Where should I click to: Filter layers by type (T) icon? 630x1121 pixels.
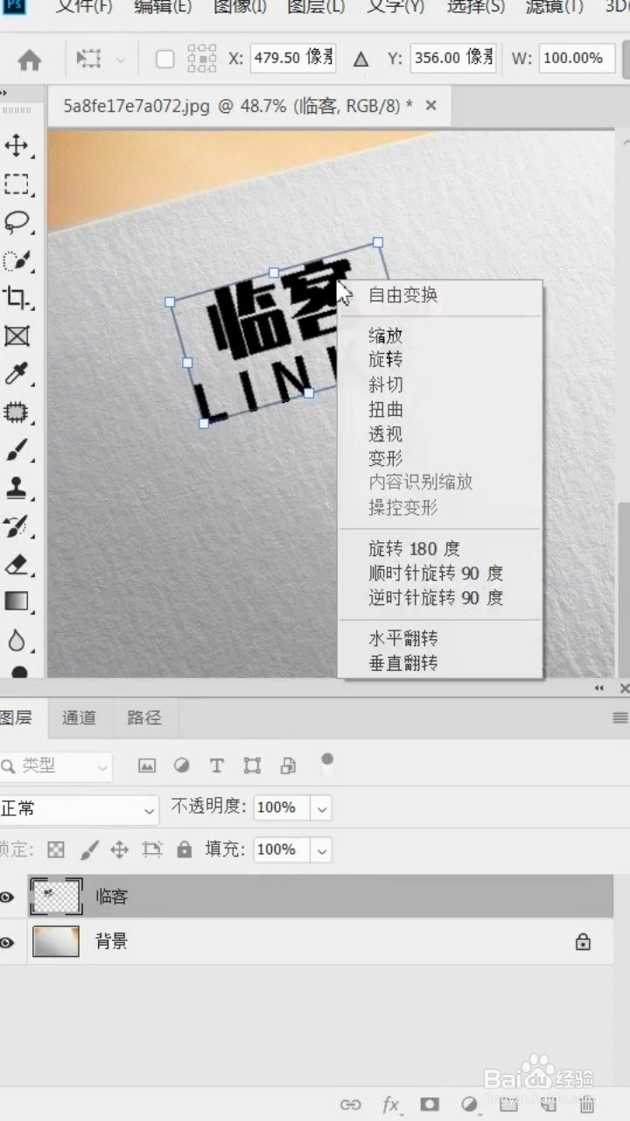(x=217, y=766)
